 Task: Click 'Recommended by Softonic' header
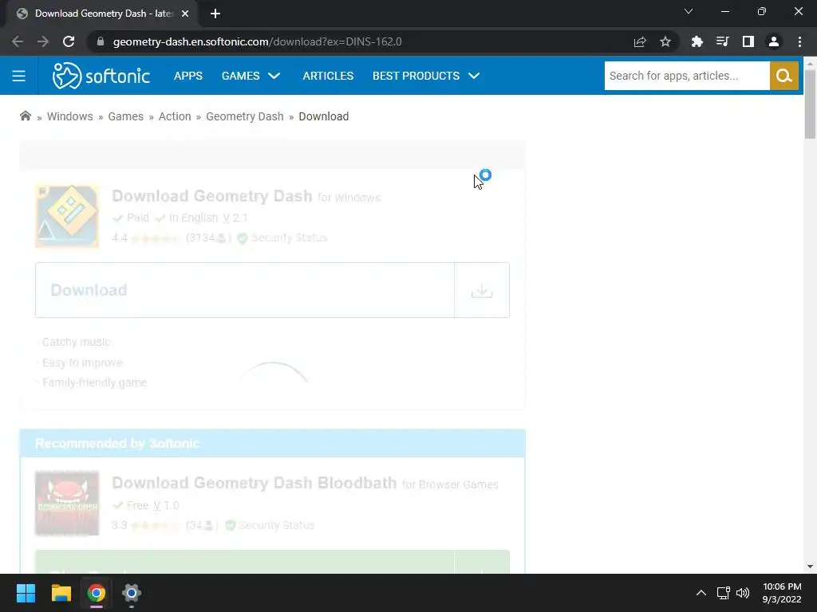coord(117,443)
